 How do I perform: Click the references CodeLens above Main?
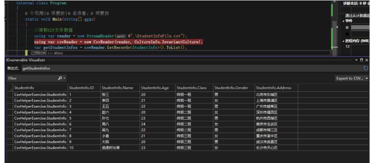tap(67, 14)
